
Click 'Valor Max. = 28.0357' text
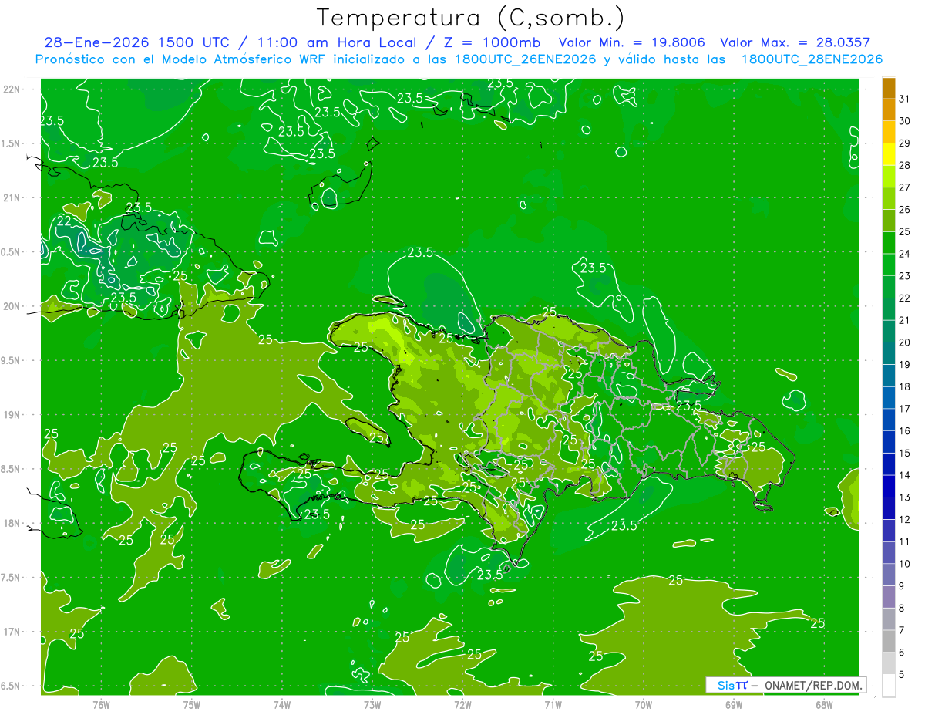point(795,43)
